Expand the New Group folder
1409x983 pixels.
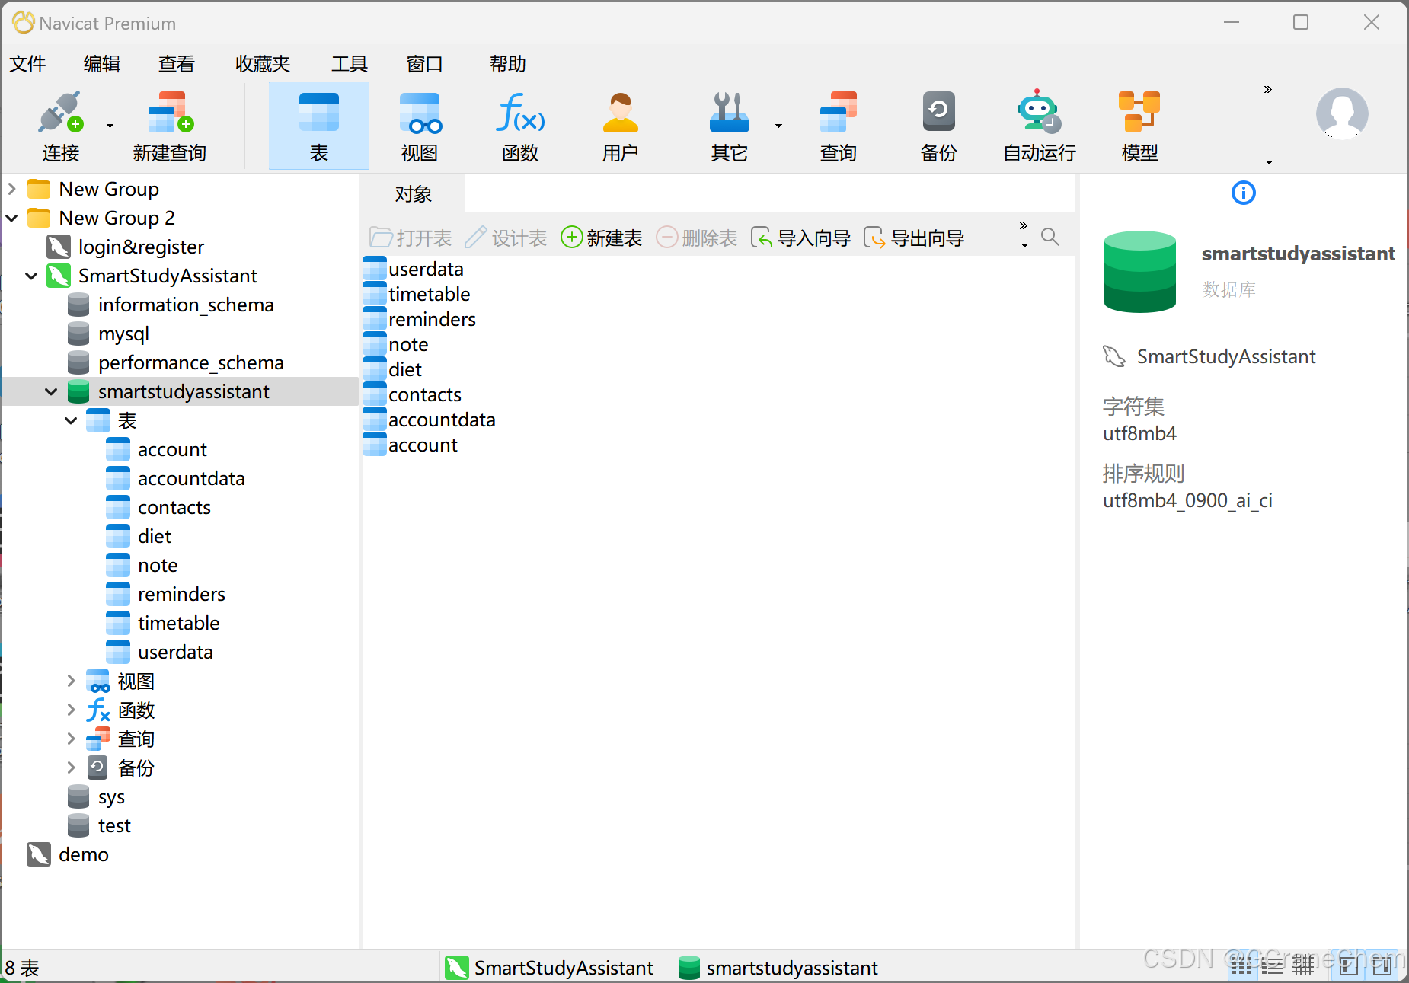pos(11,188)
